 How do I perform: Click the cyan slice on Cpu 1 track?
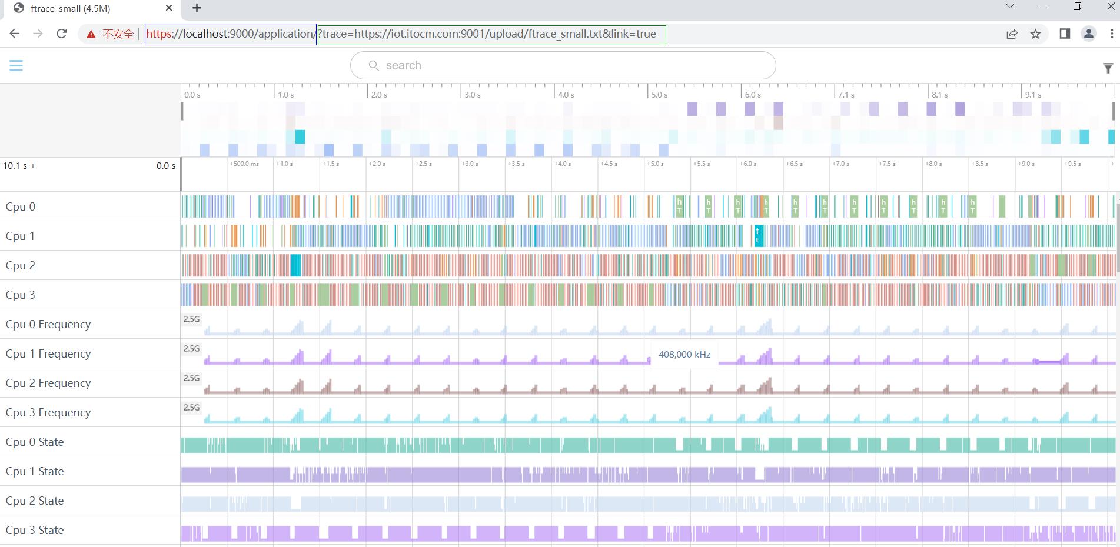[759, 236]
